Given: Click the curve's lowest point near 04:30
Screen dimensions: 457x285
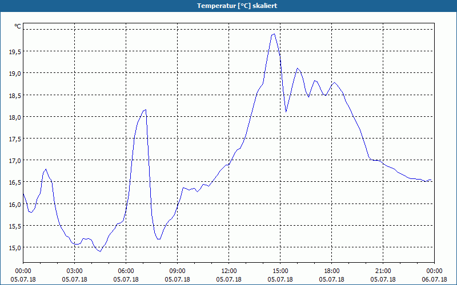Looking at the screenshot, I should pyautogui.click(x=101, y=251).
